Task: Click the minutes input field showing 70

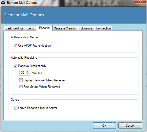Action: point(22,73)
